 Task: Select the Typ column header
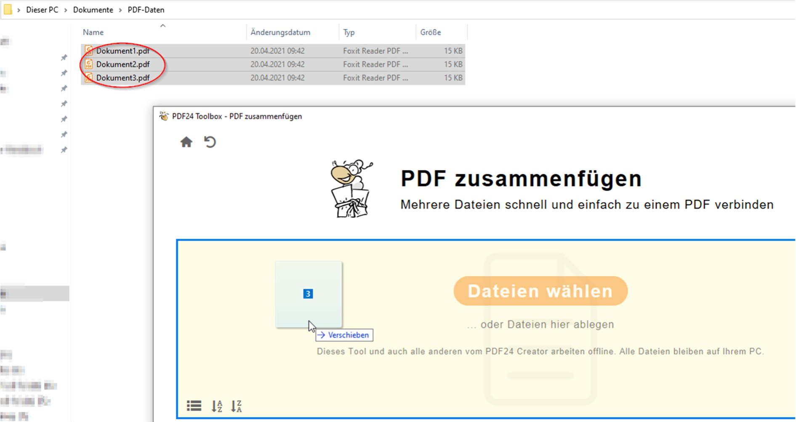click(349, 32)
